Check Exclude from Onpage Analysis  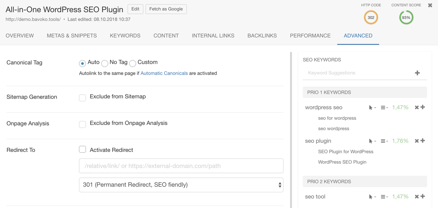click(x=82, y=124)
